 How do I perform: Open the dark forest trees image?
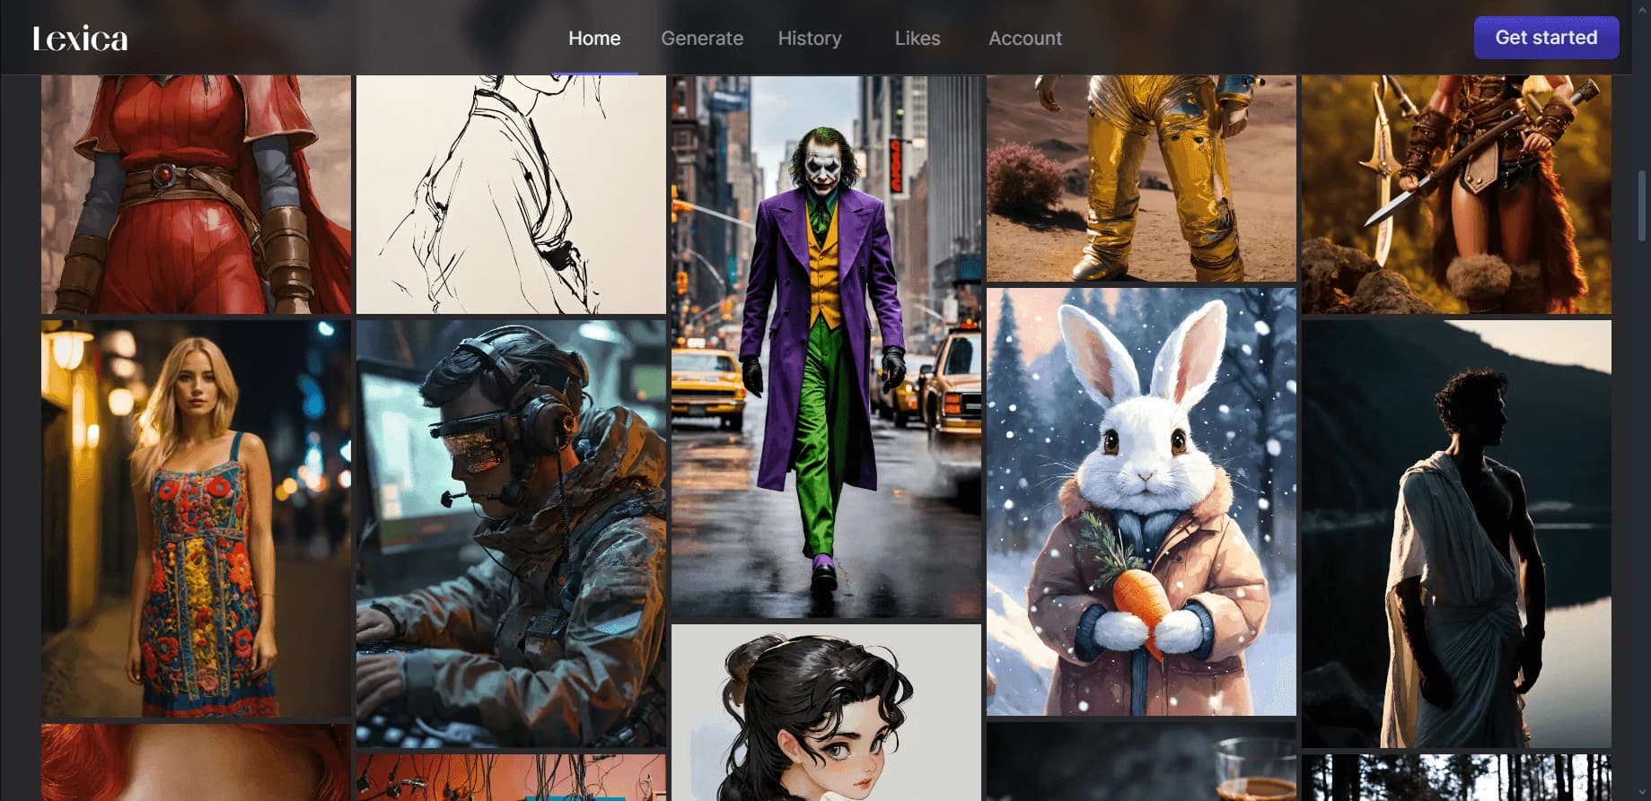[x=1456, y=778]
